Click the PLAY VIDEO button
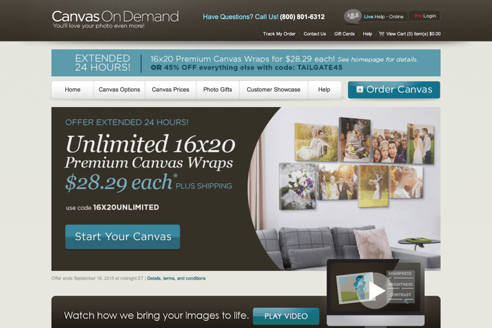Image resolution: width=492 pixels, height=328 pixels. pos(286,316)
